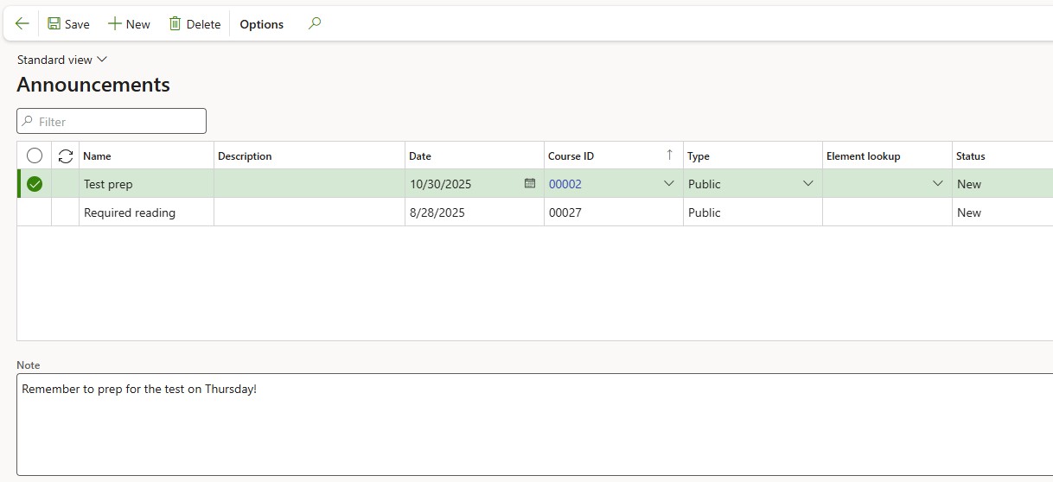This screenshot has height=482, width=1053.
Task: Click the Delete trash can icon
Action: (x=175, y=24)
